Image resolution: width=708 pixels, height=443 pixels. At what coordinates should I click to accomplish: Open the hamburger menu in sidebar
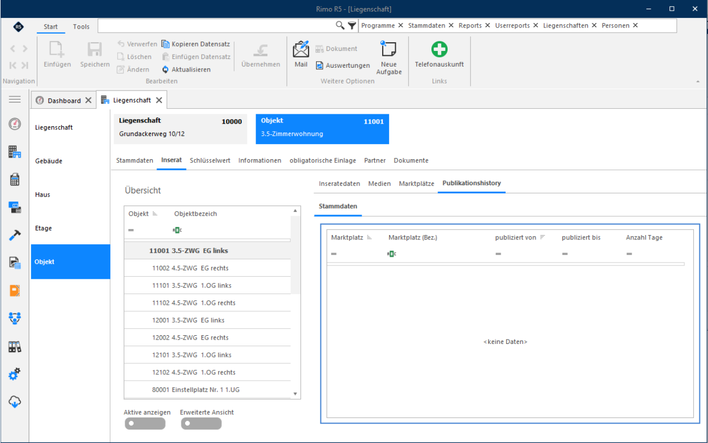[x=15, y=100]
